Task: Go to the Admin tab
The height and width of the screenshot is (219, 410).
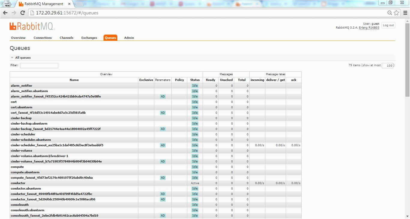Action: click(x=129, y=38)
